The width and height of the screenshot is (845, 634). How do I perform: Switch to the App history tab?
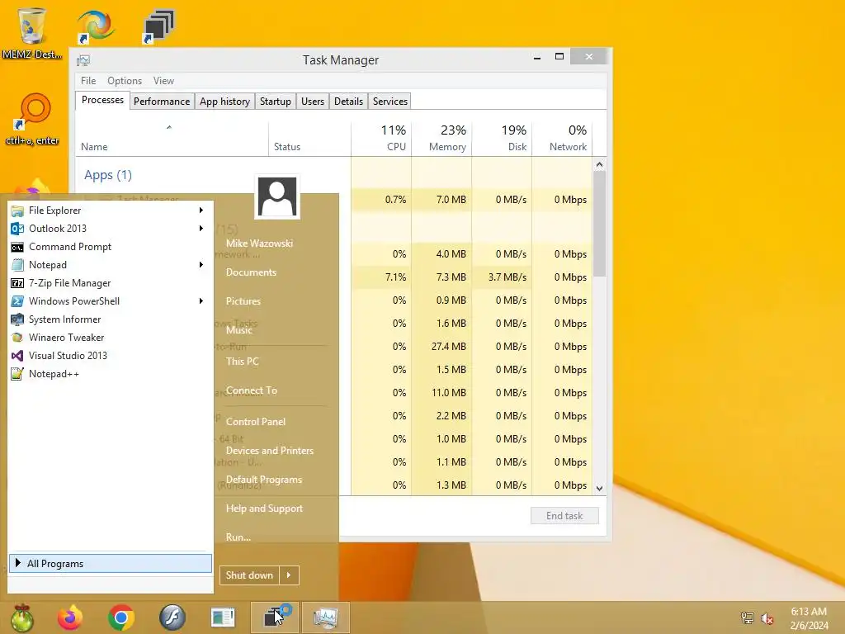click(x=224, y=102)
